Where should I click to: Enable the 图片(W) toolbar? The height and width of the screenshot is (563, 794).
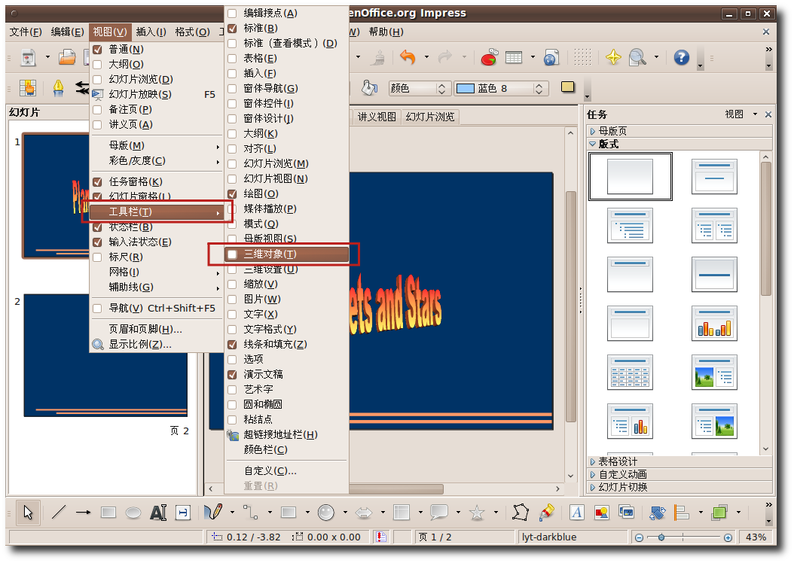233,300
